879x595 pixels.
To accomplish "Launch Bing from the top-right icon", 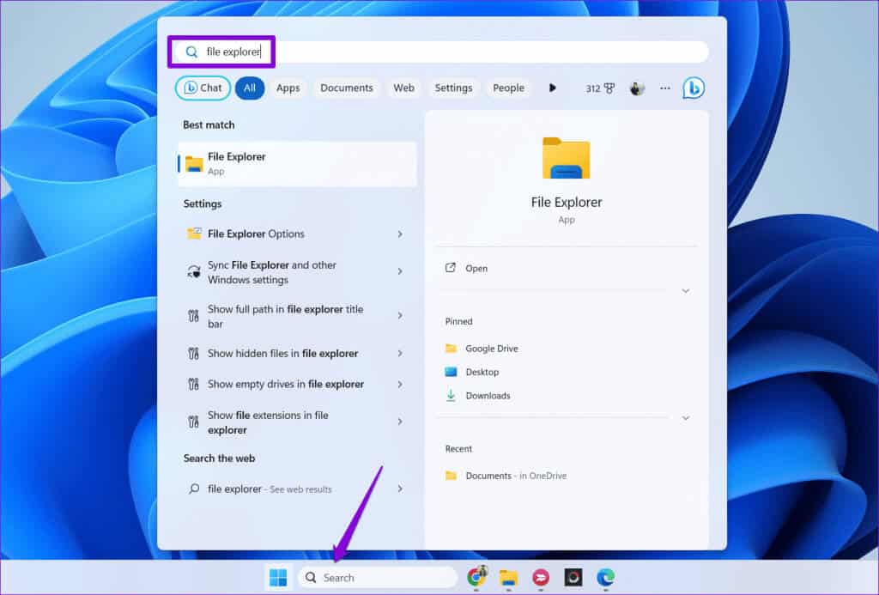I will tap(694, 88).
